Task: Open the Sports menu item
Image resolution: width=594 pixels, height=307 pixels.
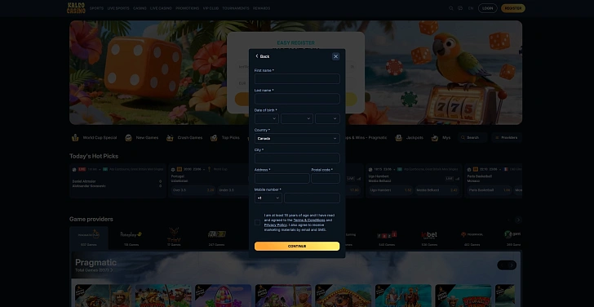Action: point(96,8)
